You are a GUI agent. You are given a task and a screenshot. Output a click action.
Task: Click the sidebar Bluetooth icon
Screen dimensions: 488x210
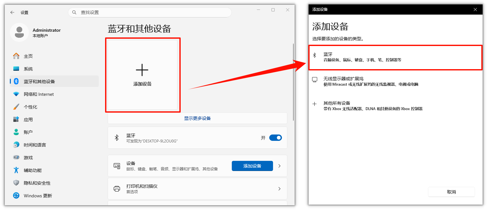click(x=16, y=82)
